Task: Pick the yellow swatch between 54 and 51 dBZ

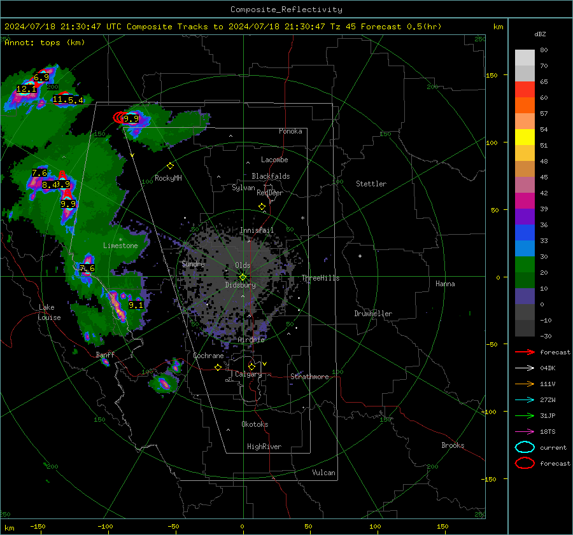Action: (x=525, y=137)
